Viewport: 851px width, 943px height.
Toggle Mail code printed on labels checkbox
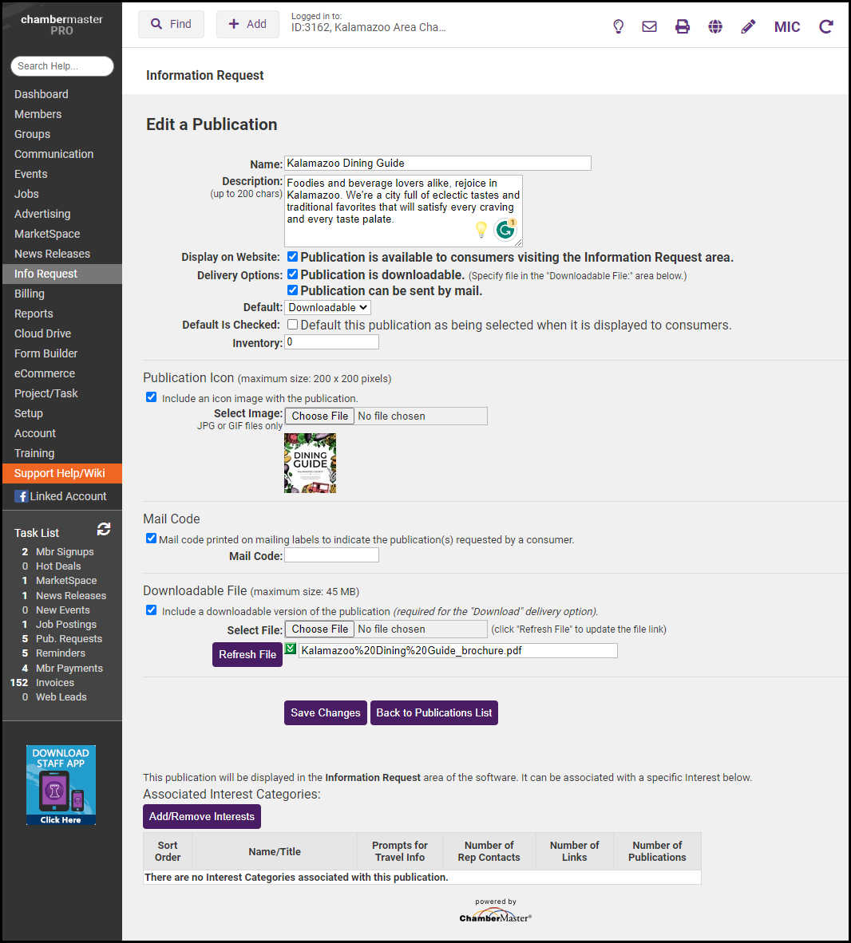(151, 539)
